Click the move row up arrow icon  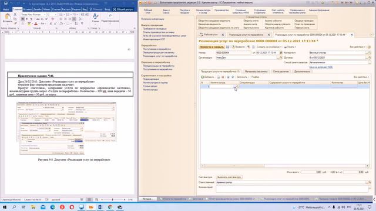(x=228, y=77)
